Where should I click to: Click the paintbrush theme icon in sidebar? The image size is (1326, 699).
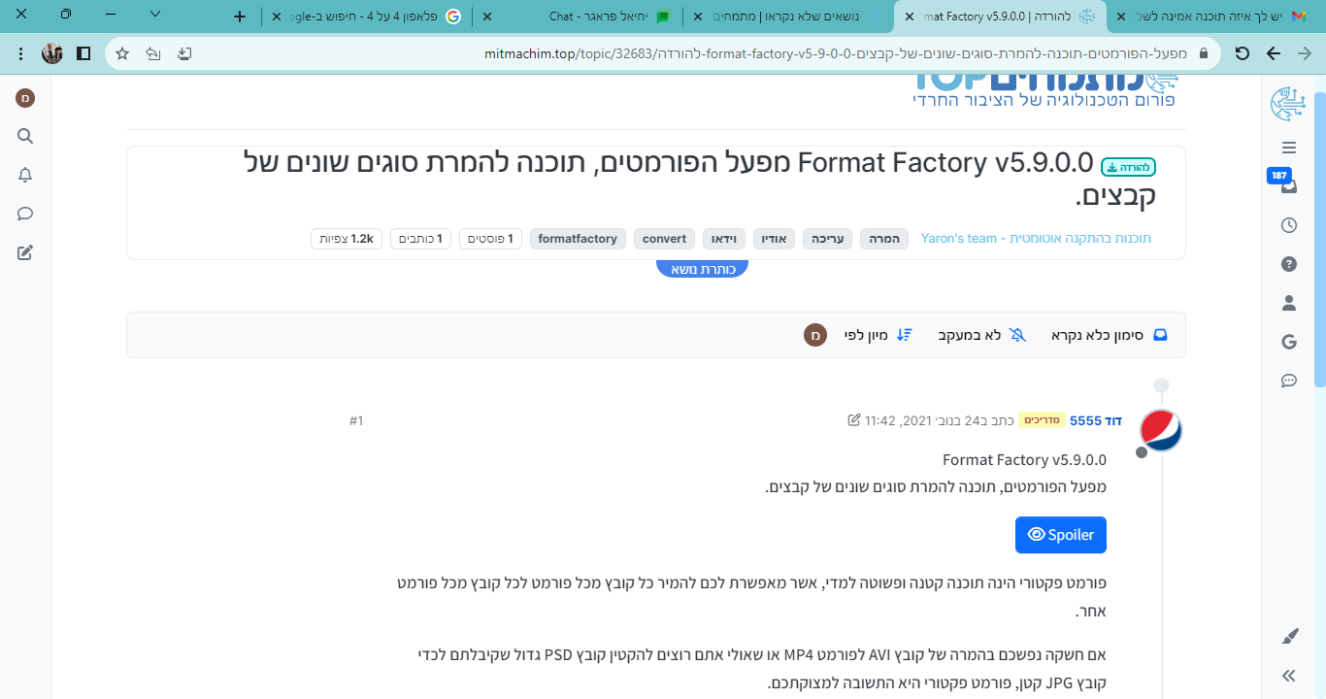click(x=1289, y=637)
